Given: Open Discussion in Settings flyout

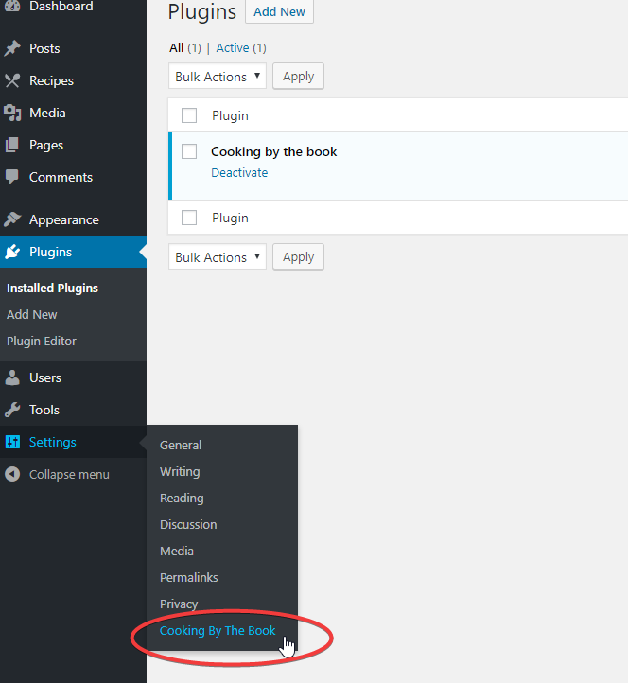Looking at the screenshot, I should coord(188,524).
